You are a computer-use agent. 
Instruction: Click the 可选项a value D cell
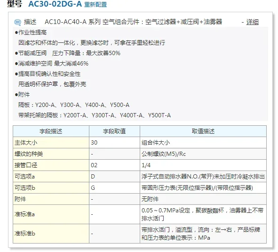[x=114, y=177]
